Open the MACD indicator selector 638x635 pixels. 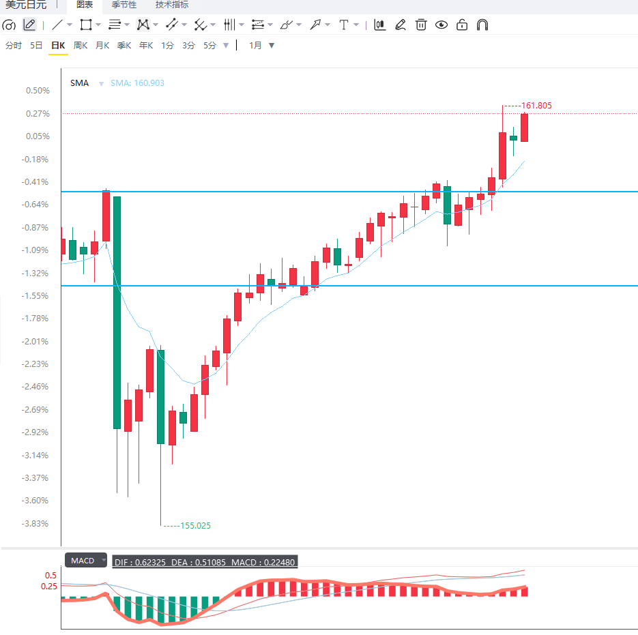click(86, 561)
